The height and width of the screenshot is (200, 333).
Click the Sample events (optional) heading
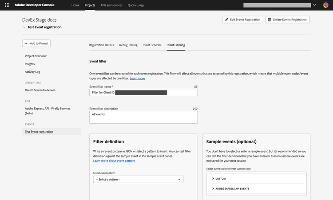coord(231,141)
